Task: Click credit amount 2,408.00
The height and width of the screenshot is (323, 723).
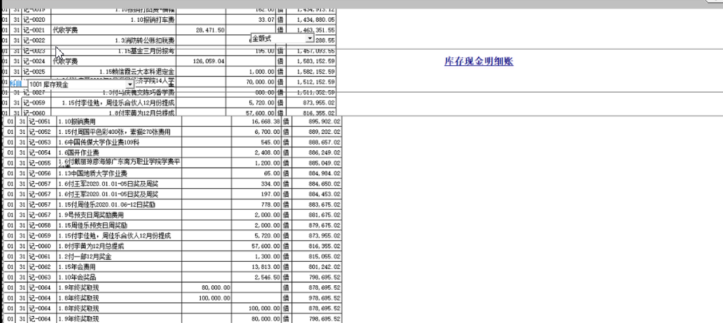Action: tap(268, 153)
